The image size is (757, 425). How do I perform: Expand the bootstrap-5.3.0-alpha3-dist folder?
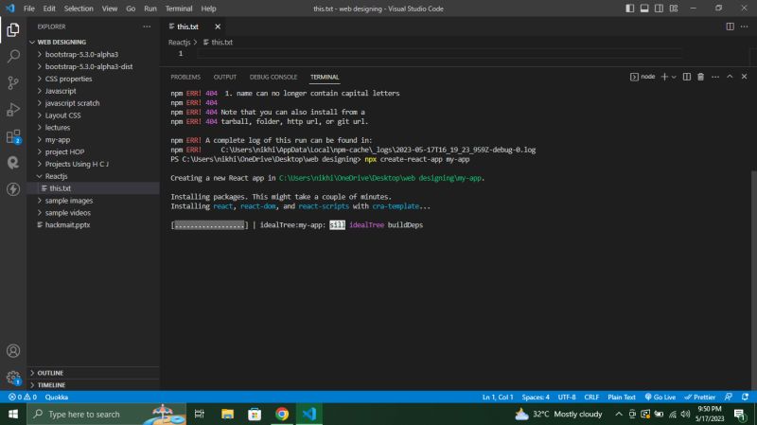(94, 66)
